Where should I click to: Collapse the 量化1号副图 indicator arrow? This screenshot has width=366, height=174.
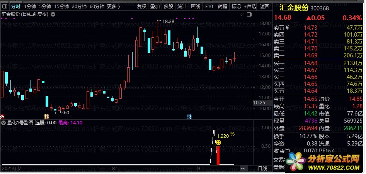(3, 122)
